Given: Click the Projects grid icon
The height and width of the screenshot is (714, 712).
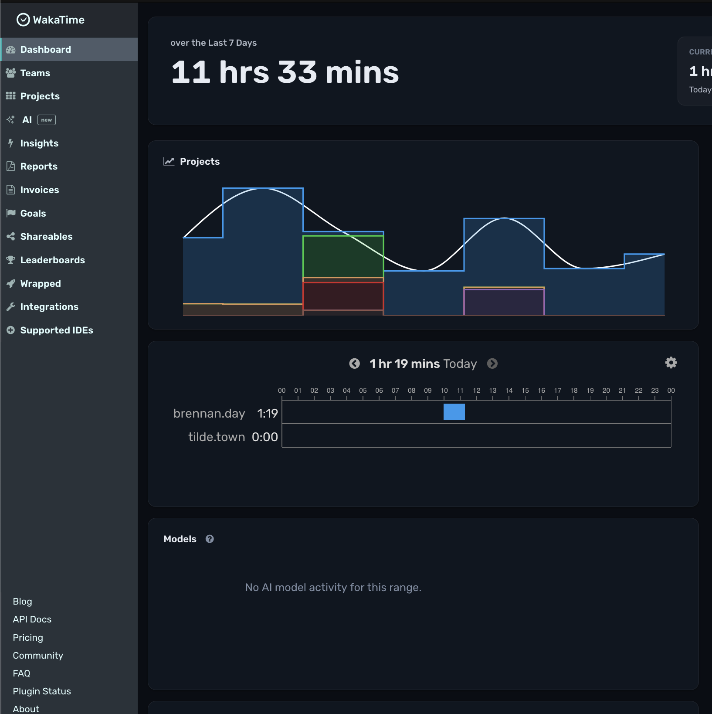Looking at the screenshot, I should 11,96.
